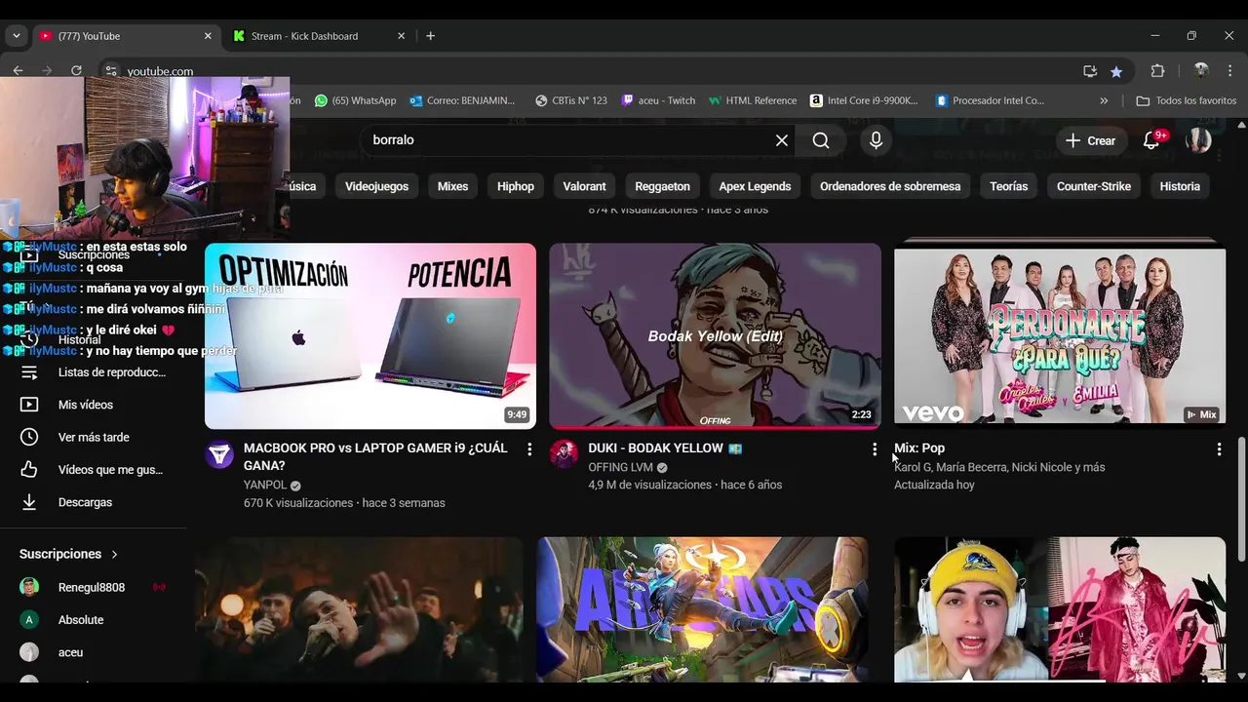The height and width of the screenshot is (702, 1248).
Task: Select the Hiphop filter chip
Action: (x=516, y=186)
